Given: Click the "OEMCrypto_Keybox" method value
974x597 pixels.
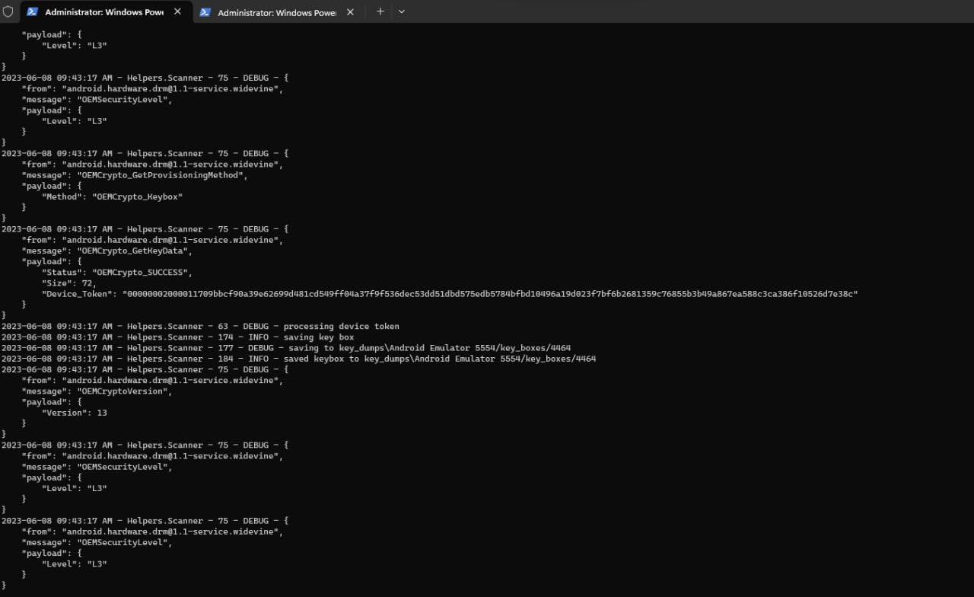Looking at the screenshot, I should pyautogui.click(x=137, y=196).
